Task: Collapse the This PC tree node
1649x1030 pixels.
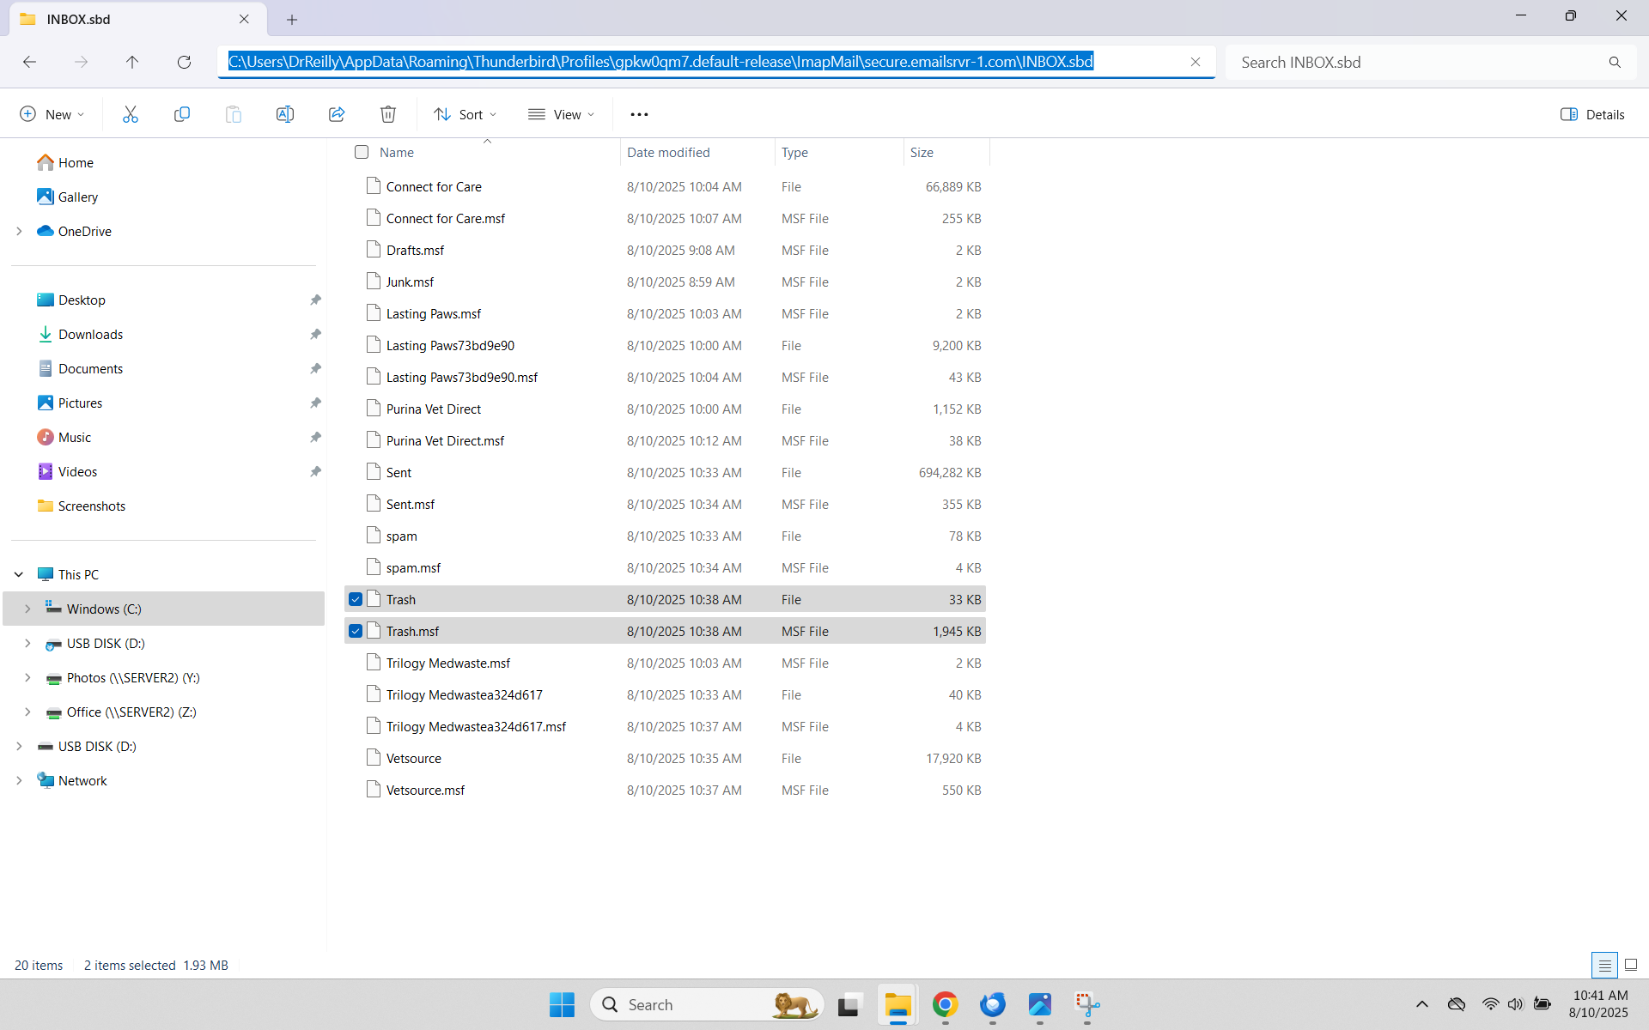Action: (x=19, y=574)
